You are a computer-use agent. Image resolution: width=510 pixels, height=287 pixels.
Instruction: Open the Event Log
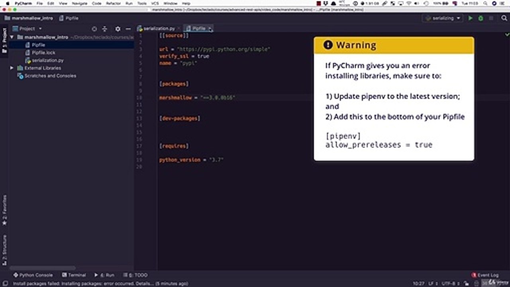click(485, 275)
